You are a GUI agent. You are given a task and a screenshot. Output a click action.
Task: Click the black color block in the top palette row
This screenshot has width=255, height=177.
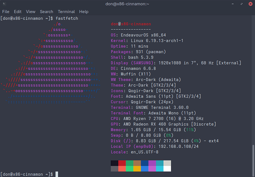[115, 163]
